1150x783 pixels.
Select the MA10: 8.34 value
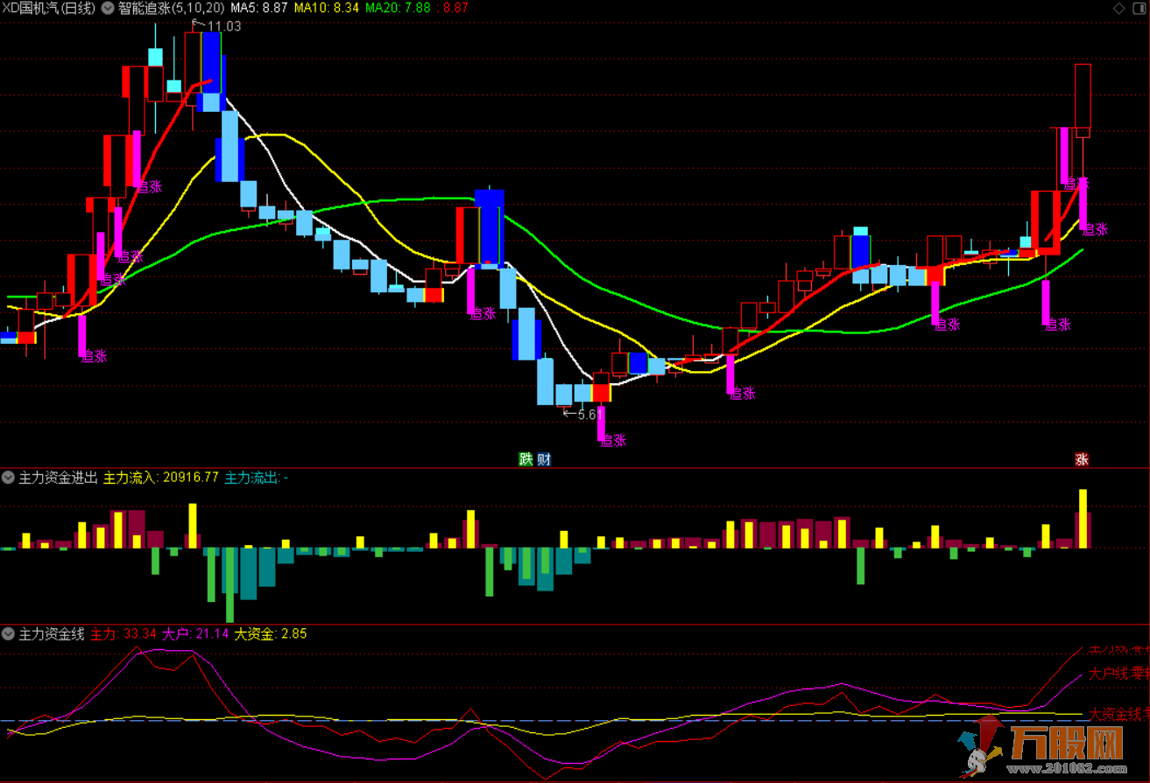tap(326, 8)
